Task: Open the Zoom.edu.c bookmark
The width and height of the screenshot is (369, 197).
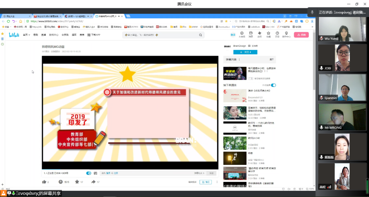Action: coord(222,27)
